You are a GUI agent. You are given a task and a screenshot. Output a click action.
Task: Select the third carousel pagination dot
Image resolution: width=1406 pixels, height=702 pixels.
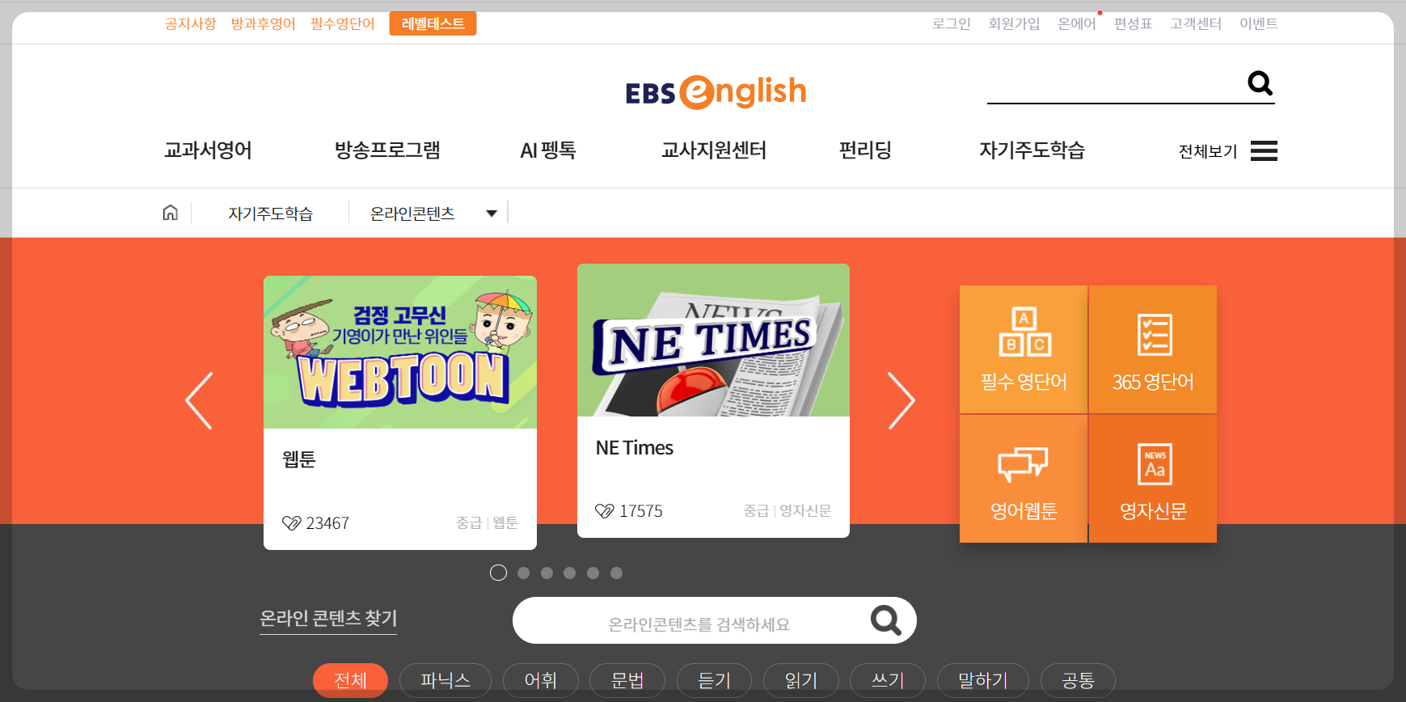[547, 573]
